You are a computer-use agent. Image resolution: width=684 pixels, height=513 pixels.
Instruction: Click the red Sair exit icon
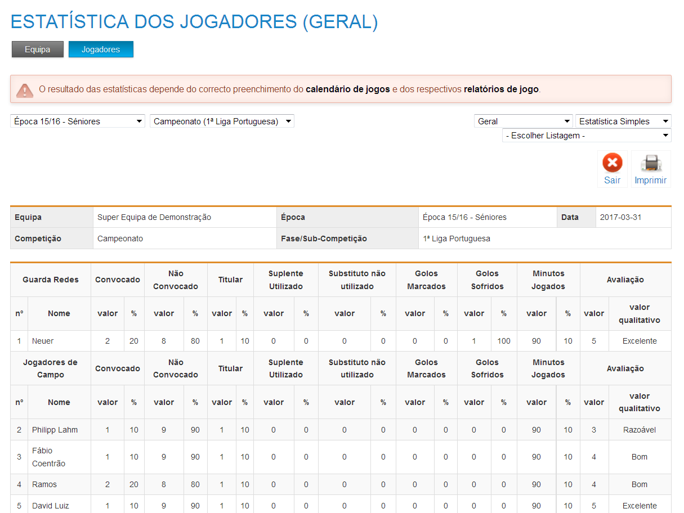[x=612, y=163]
